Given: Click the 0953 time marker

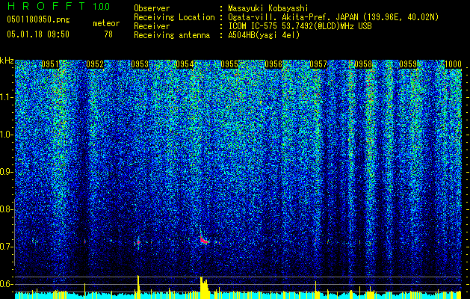Looking at the screenshot, I should coord(140,64).
